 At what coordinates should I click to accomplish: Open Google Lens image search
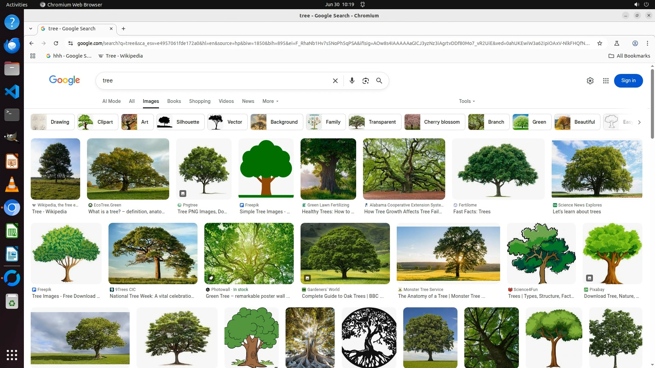(365, 81)
